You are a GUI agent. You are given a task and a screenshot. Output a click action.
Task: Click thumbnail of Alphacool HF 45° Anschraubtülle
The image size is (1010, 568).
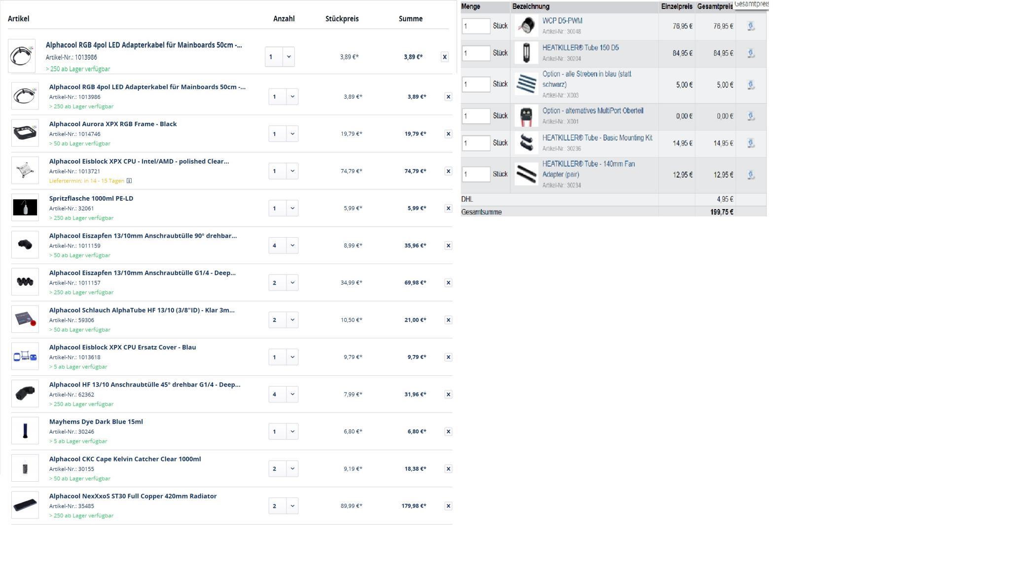tap(25, 393)
